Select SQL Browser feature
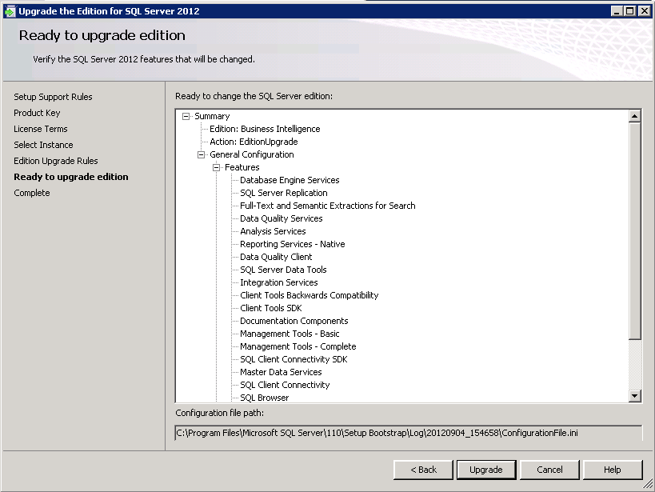This screenshot has height=492, width=655. click(264, 398)
